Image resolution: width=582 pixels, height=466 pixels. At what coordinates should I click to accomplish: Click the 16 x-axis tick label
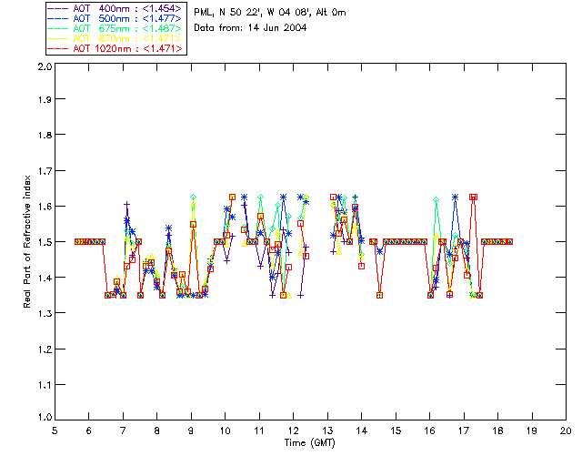pyautogui.click(x=429, y=431)
